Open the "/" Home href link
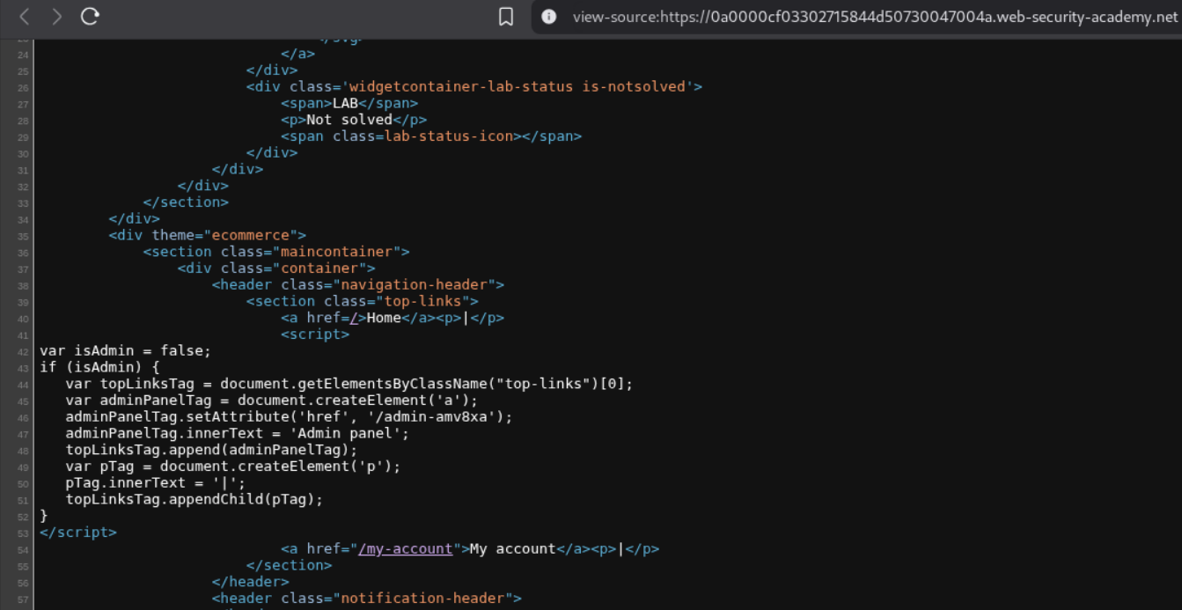 pyautogui.click(x=354, y=318)
